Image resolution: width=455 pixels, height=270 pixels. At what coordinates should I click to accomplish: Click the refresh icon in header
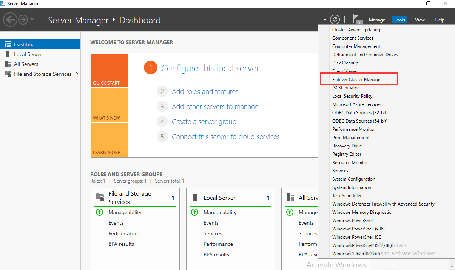[x=335, y=20]
